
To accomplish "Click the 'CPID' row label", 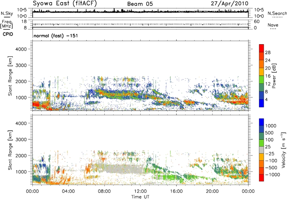I will pos(8,34).
